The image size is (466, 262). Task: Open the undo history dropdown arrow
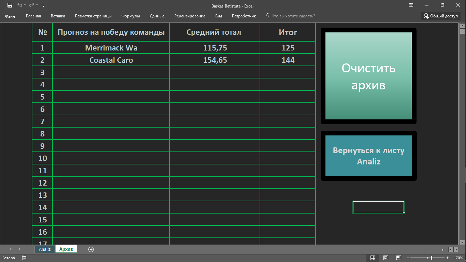pyautogui.click(x=25, y=5)
